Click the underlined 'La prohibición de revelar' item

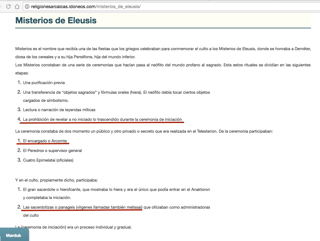coord(102,119)
